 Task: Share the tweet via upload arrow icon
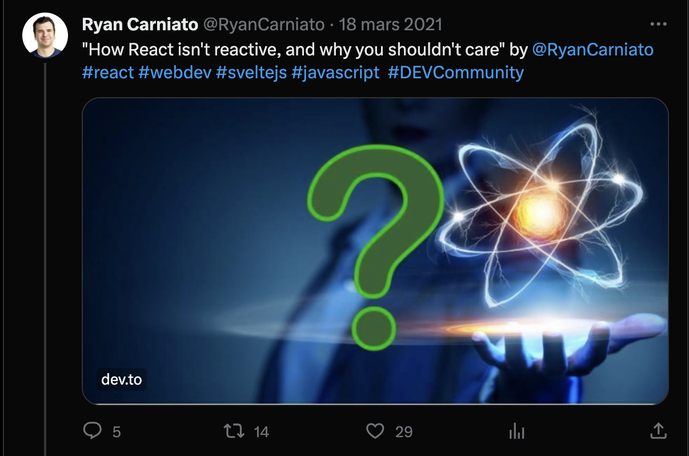coord(658,430)
